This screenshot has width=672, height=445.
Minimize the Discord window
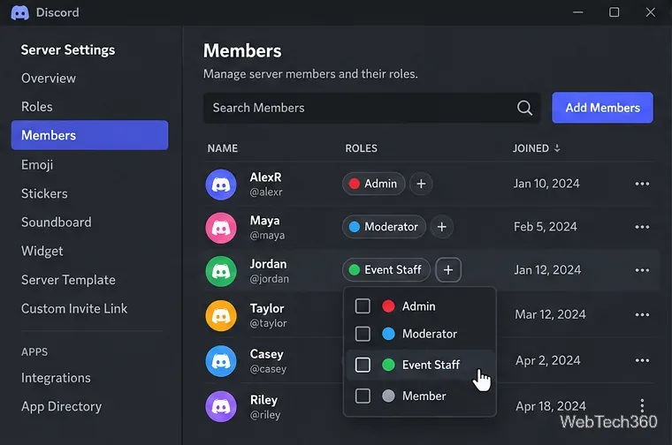577,12
